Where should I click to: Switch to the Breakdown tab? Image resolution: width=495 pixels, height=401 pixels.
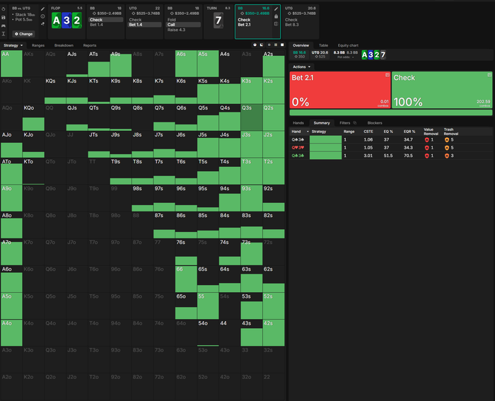(64, 45)
